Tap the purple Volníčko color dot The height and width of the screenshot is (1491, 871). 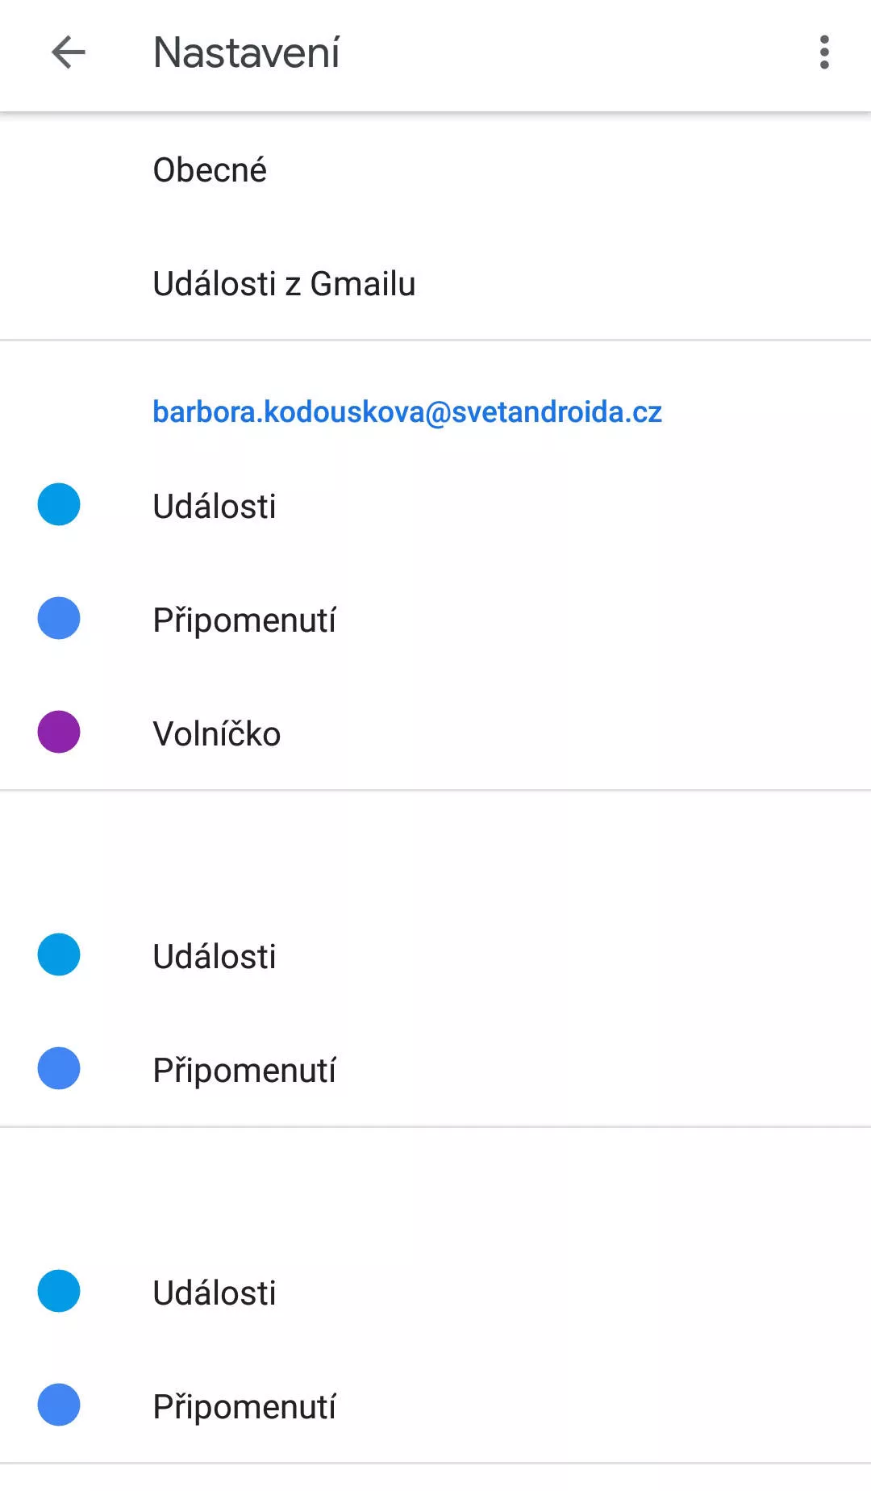tap(59, 733)
